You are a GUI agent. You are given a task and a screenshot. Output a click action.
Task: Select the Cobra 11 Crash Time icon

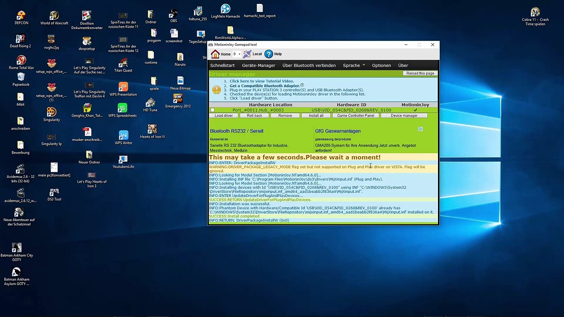(x=535, y=17)
